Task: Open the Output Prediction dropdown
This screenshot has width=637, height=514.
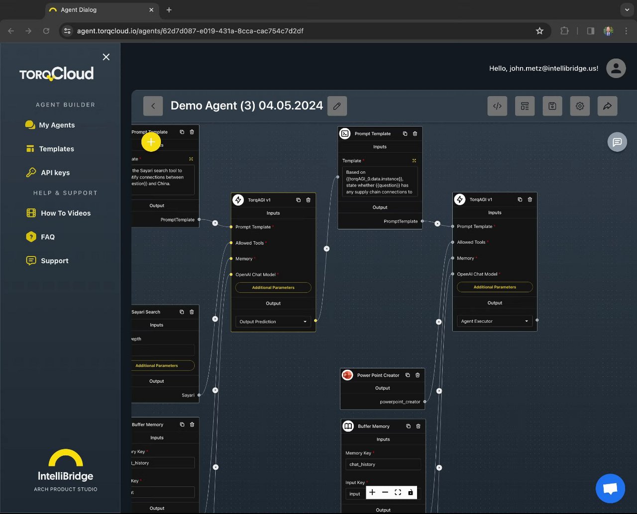Action: point(273,322)
